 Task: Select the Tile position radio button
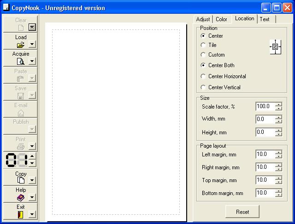[x=203, y=45]
